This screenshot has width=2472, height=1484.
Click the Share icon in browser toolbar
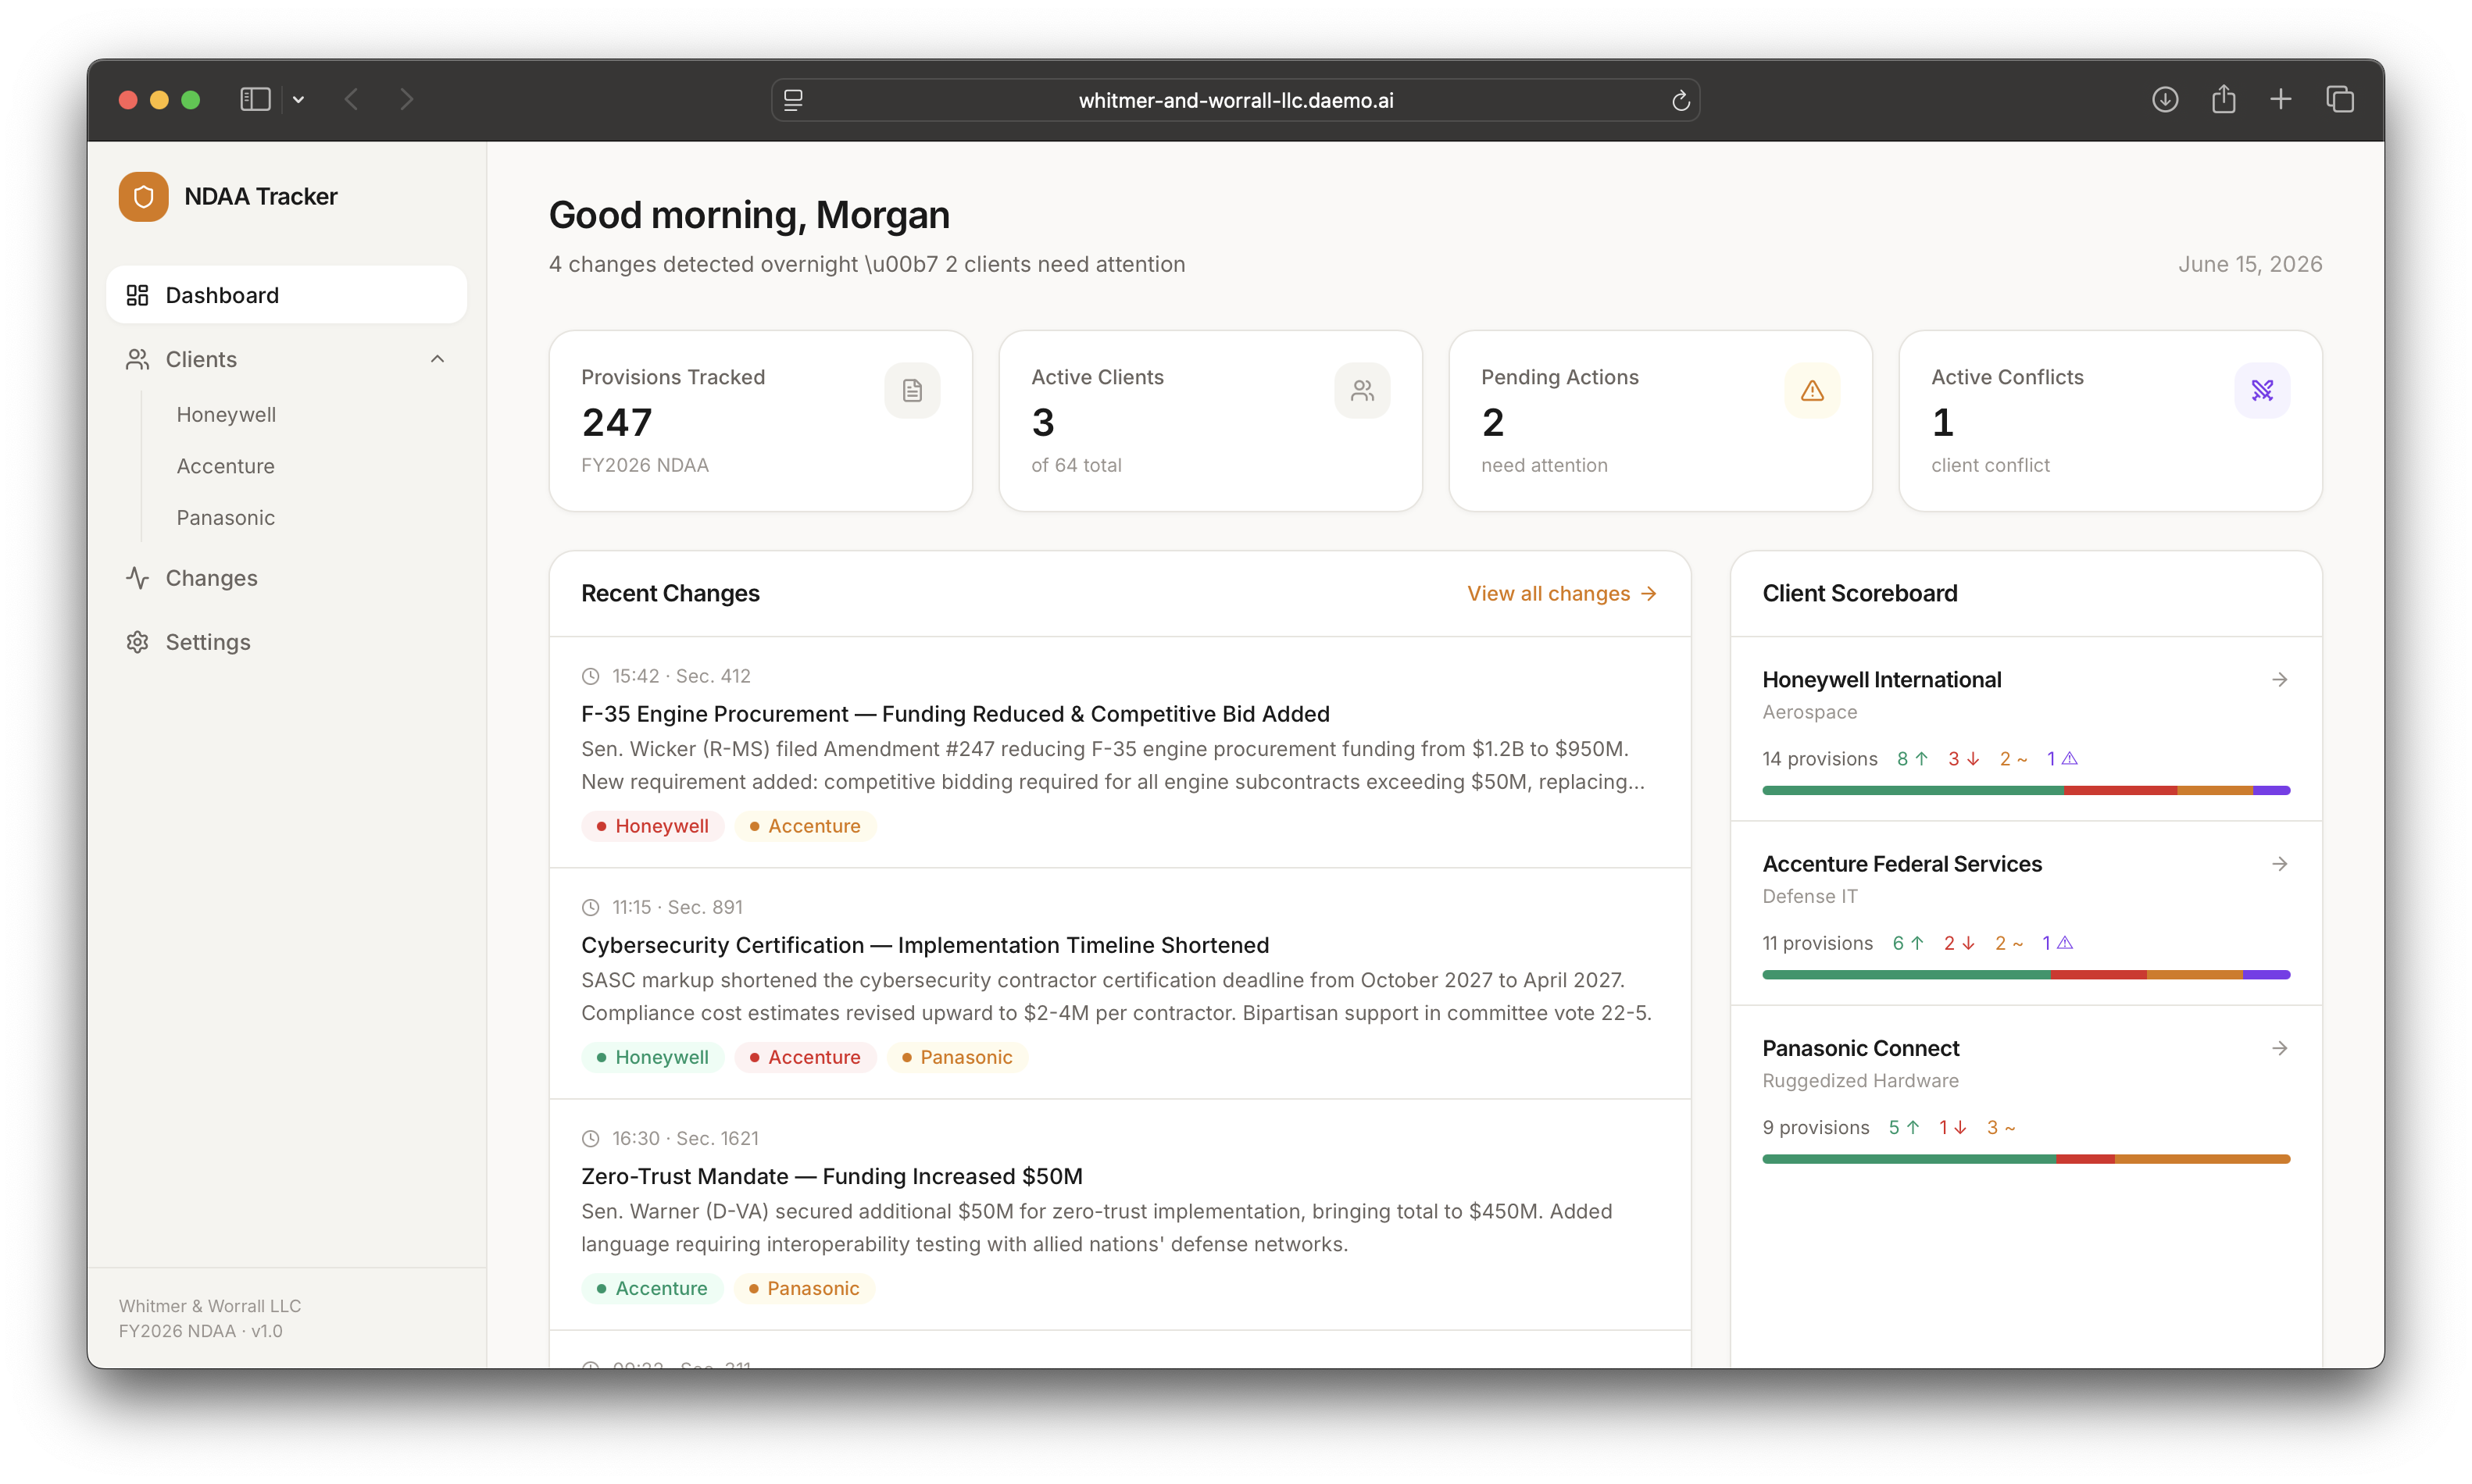tap(2223, 99)
